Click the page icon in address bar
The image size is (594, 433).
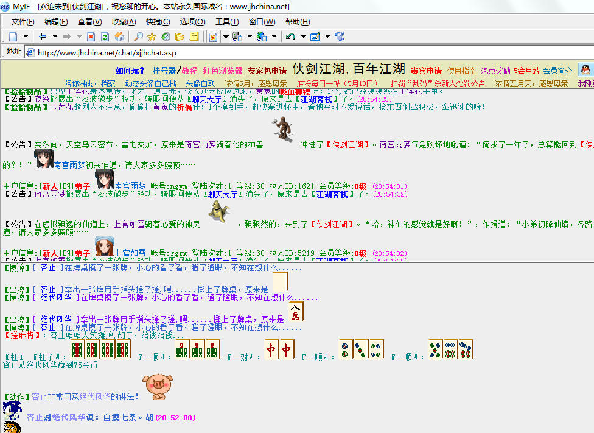point(30,53)
